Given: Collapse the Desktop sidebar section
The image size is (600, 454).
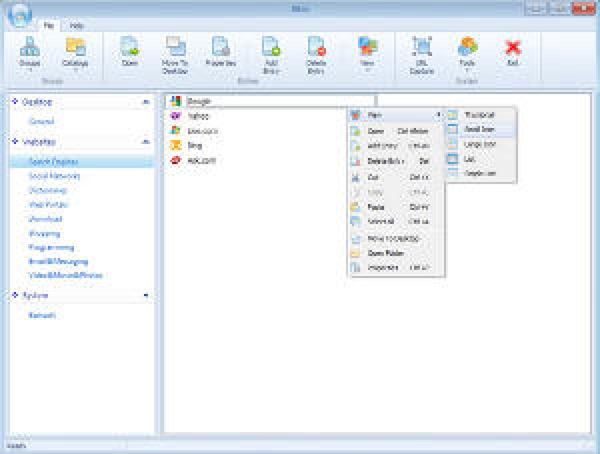Looking at the screenshot, I should 145,102.
